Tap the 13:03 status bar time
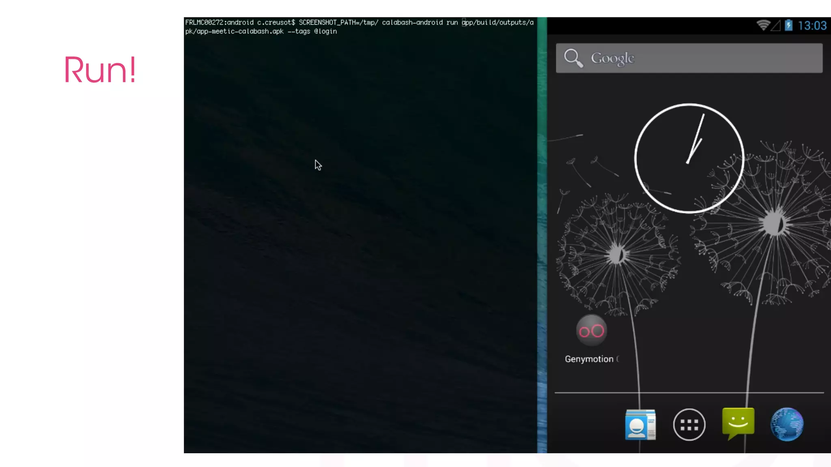 click(x=812, y=26)
